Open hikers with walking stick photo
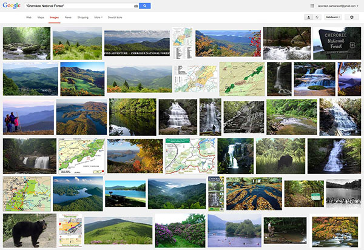Viewport: 364px width, 250px height. pyautogui.click(x=29, y=117)
